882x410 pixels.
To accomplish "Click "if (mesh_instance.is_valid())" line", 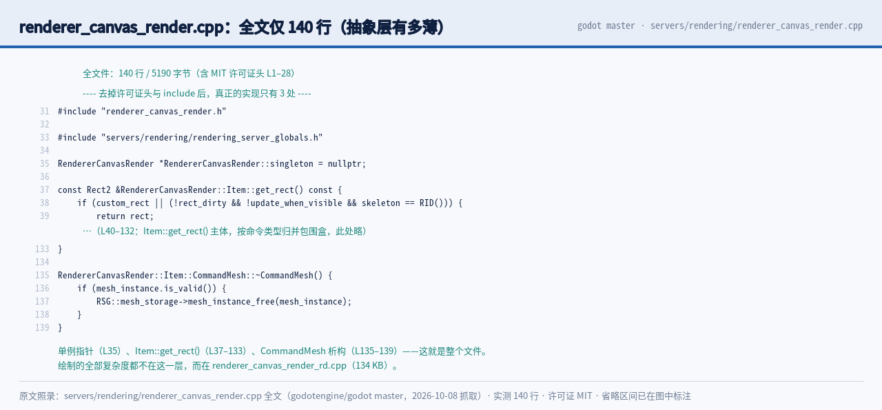I will click(x=152, y=289).
